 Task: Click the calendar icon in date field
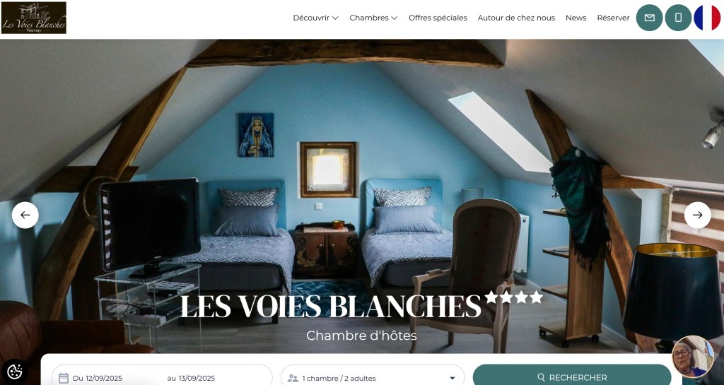click(x=64, y=378)
